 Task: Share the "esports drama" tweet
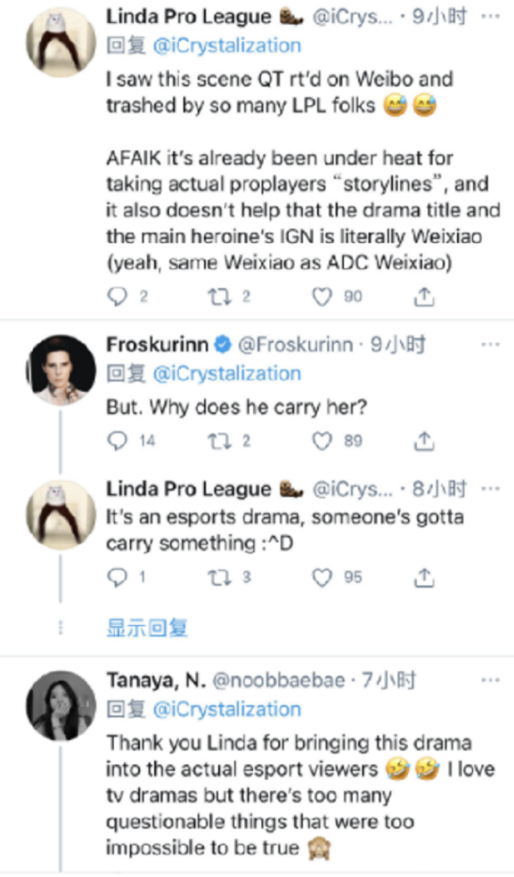pos(424,578)
